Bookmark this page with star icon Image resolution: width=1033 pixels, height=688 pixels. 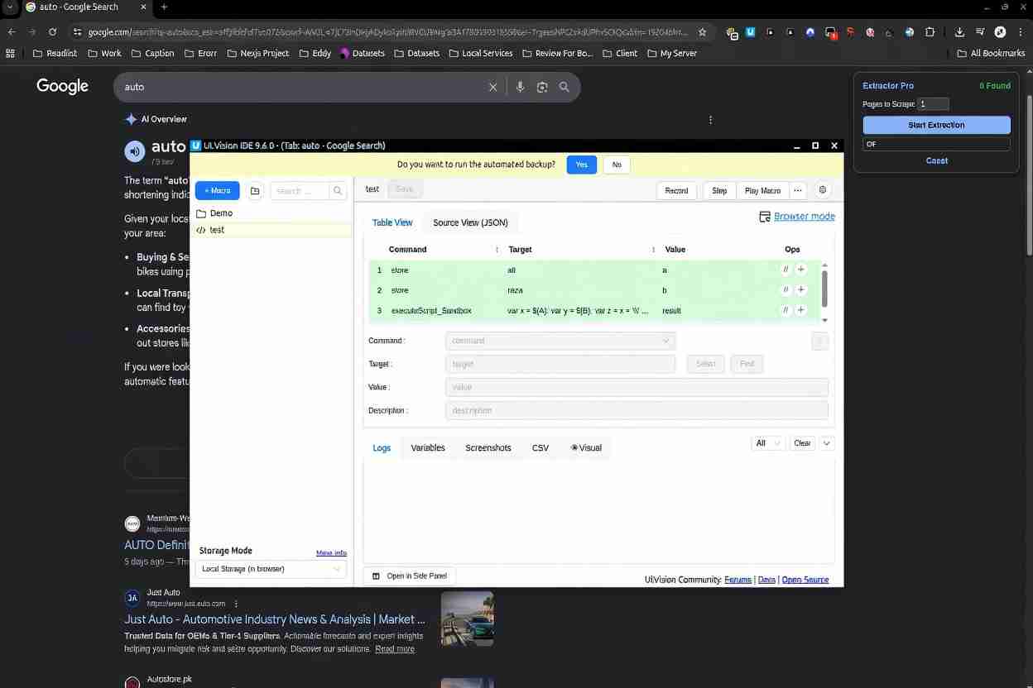click(702, 32)
